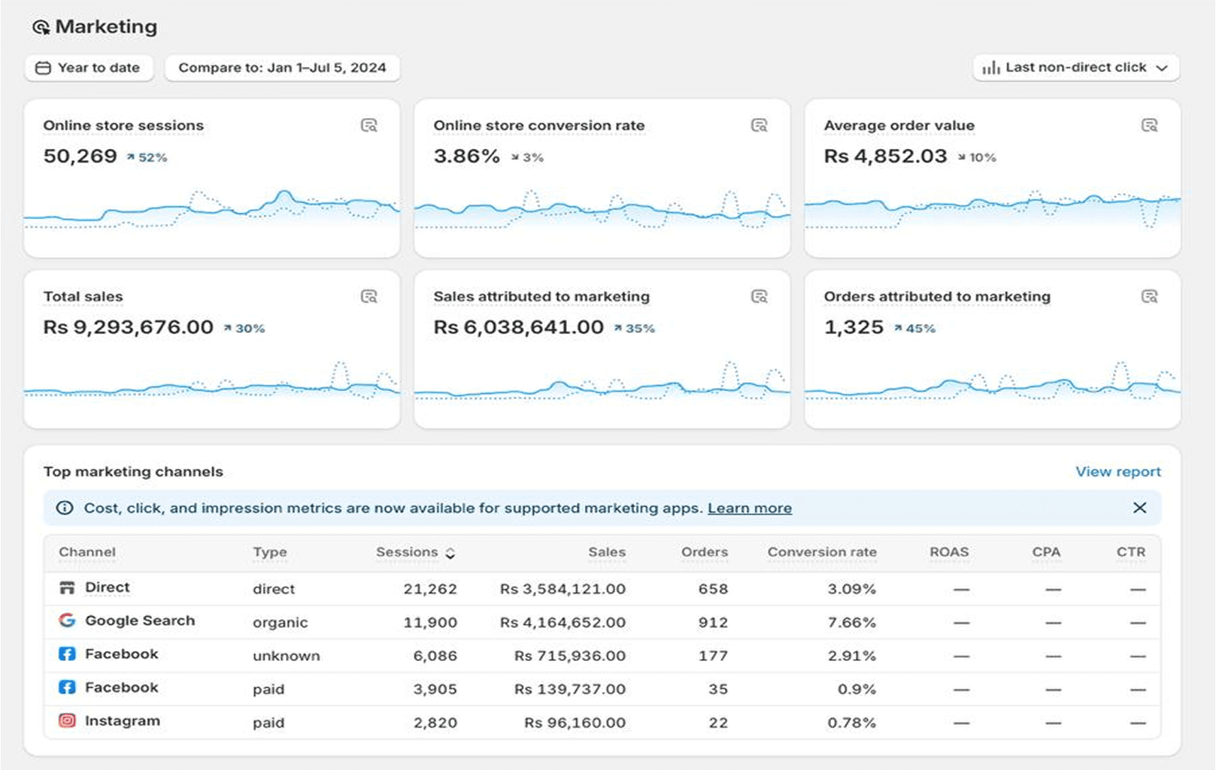Open report icon on Online store conversion rate card
The height and width of the screenshot is (770, 1216).
(x=759, y=126)
